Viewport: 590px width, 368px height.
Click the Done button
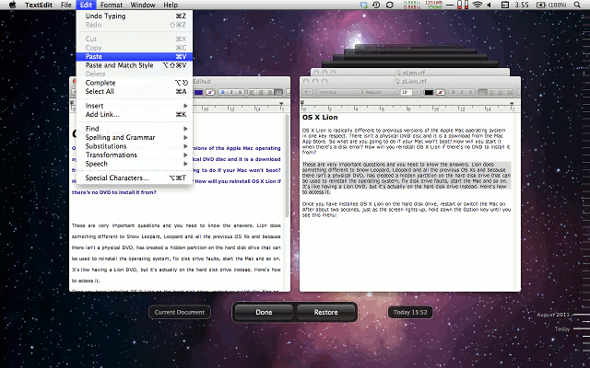coord(264,312)
